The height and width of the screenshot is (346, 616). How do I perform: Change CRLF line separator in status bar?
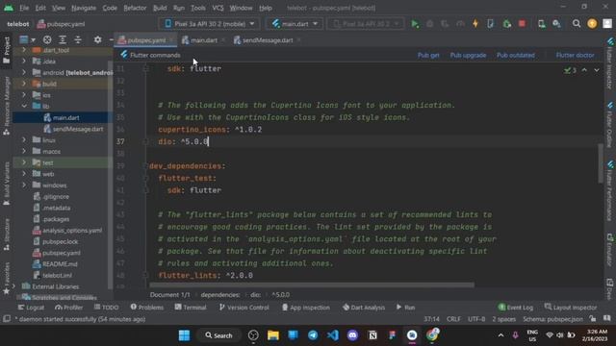click(x=453, y=319)
